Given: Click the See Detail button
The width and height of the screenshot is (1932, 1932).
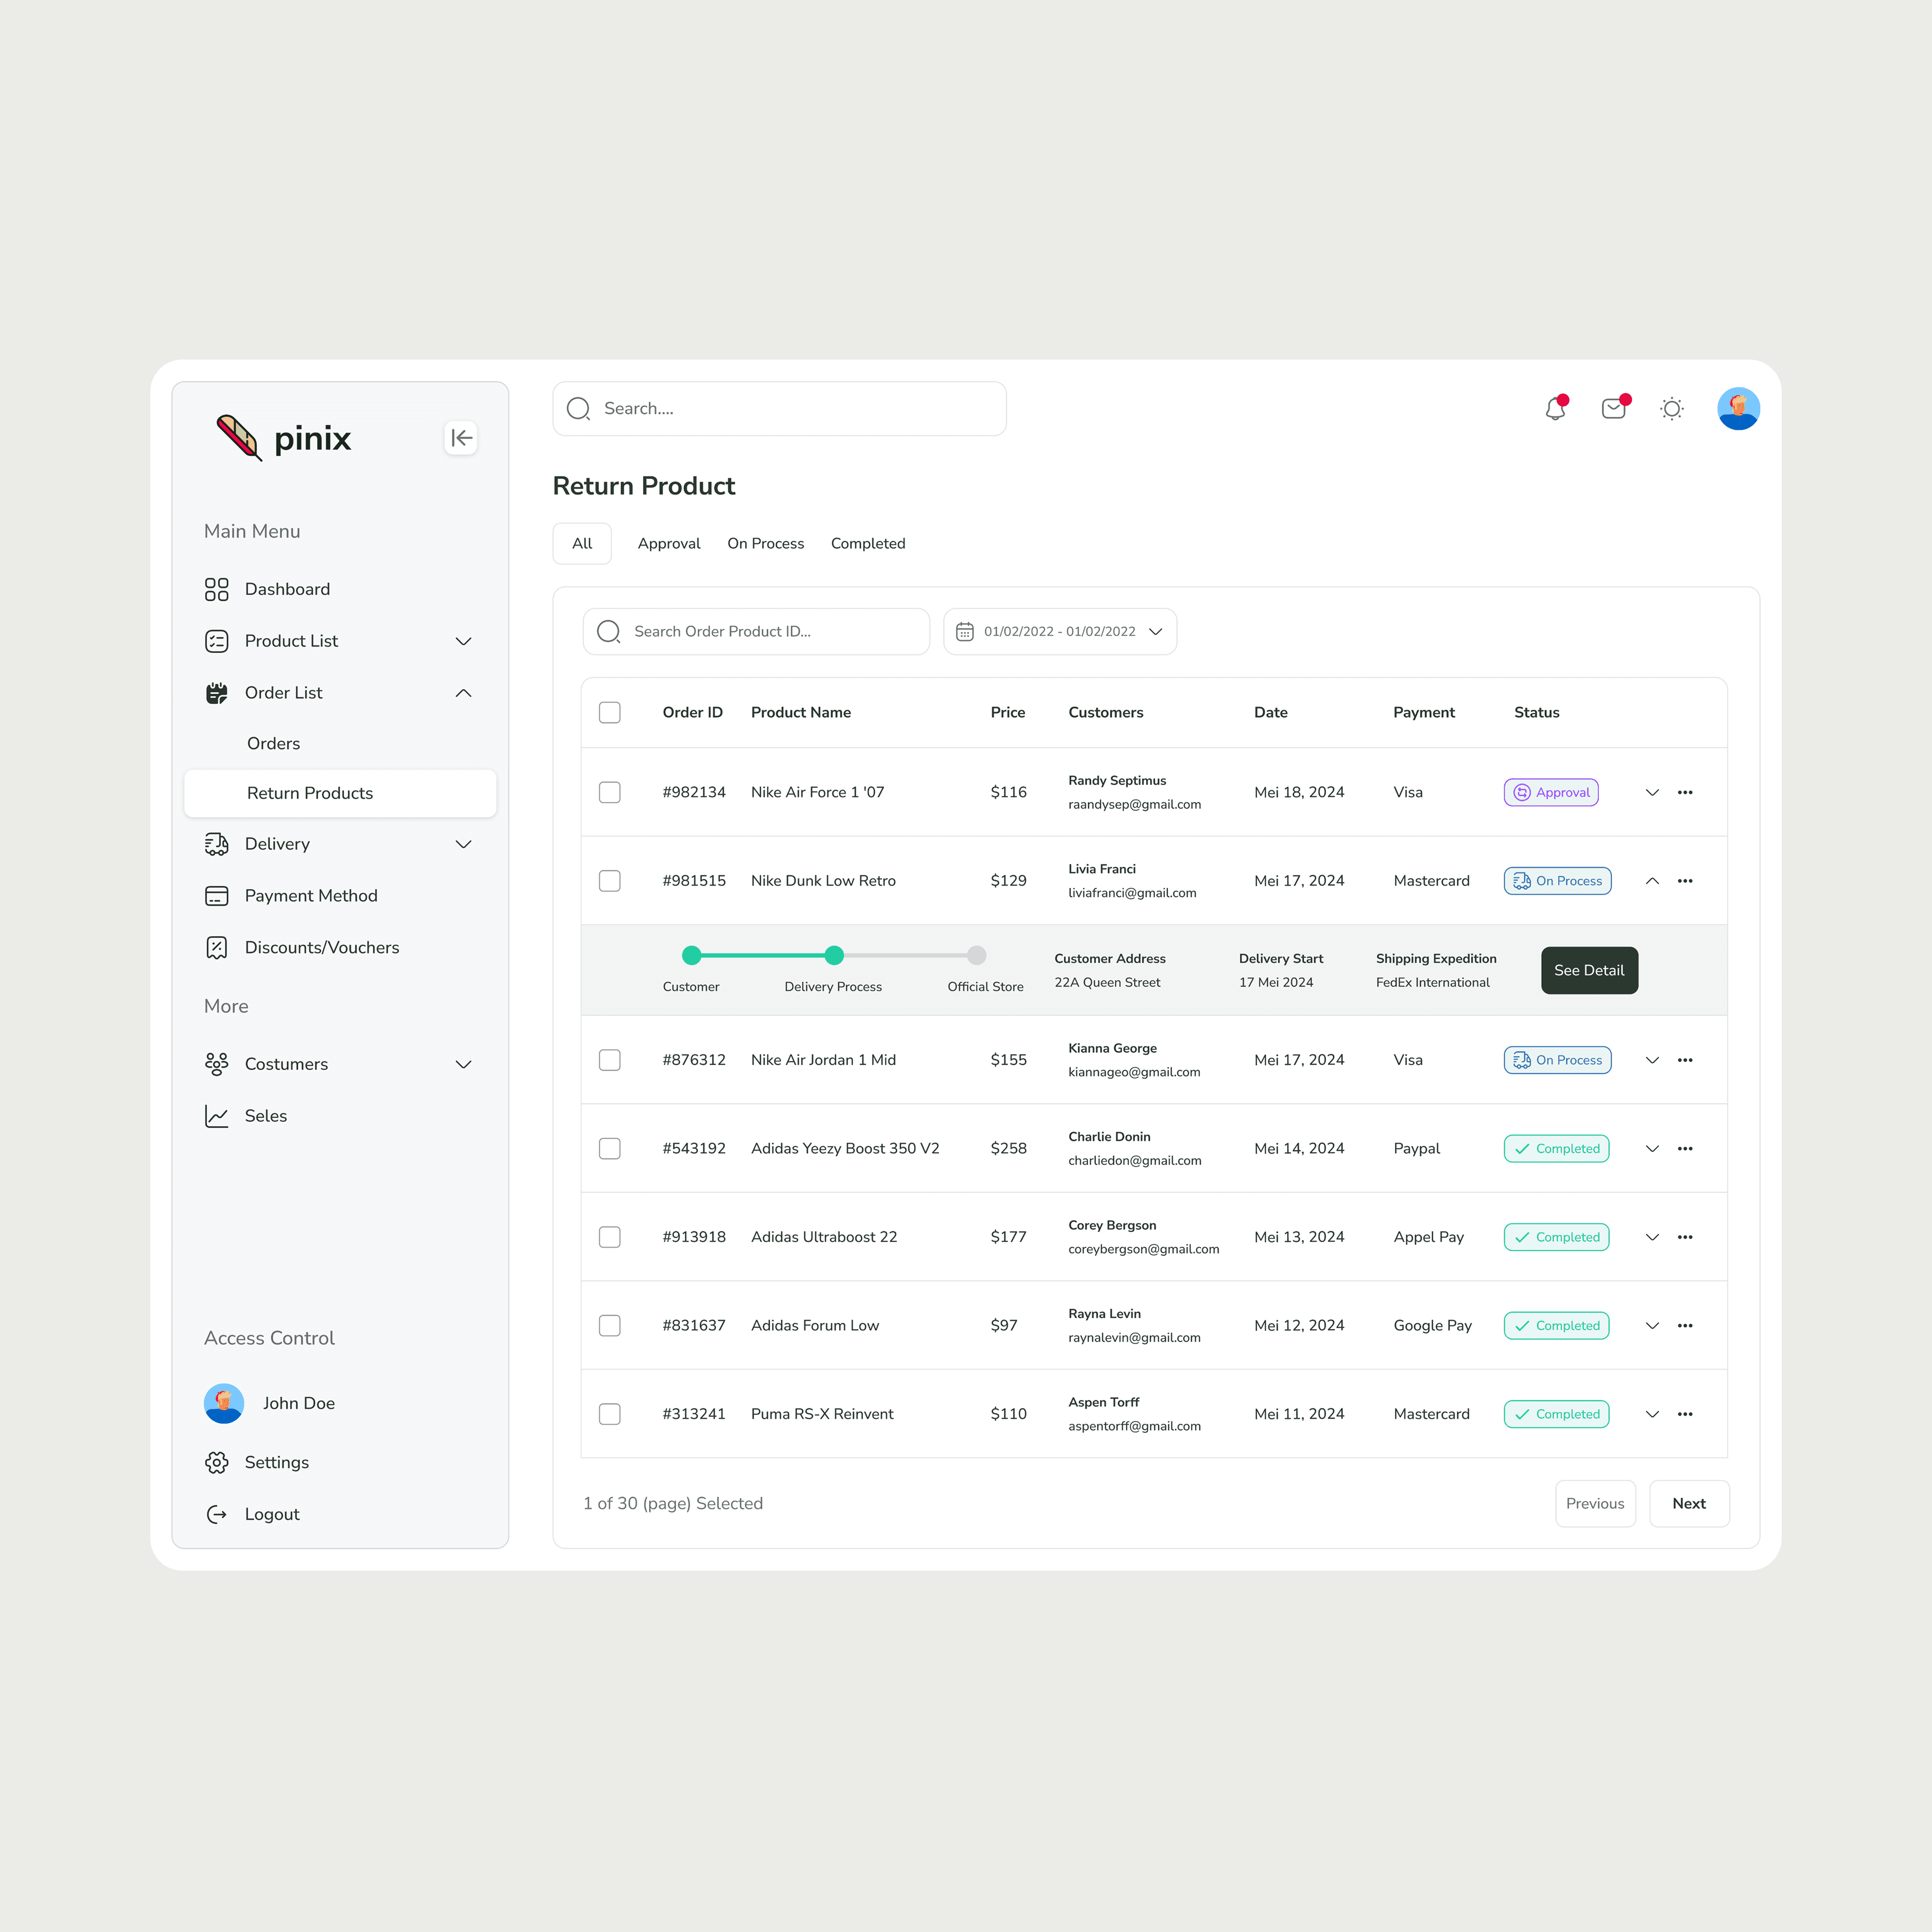Looking at the screenshot, I should point(1589,971).
